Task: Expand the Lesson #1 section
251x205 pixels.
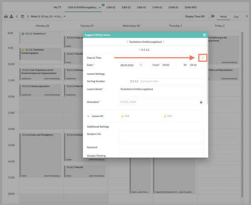Action: [x=88, y=116]
